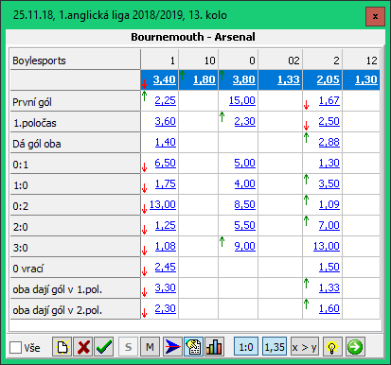
Task: Click oba dají gól v 1.pol. odds 3,30
Action: coord(166,287)
